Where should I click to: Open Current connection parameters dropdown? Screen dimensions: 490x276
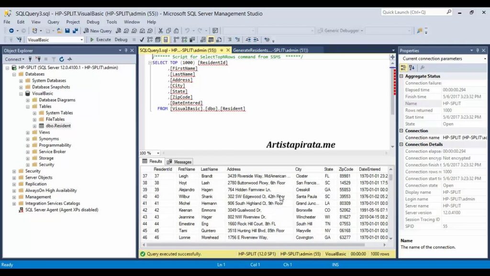point(485,58)
